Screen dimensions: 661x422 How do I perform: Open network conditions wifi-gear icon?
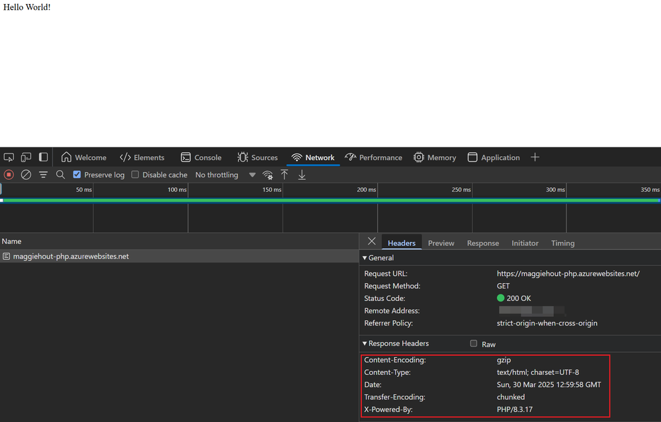tap(268, 175)
